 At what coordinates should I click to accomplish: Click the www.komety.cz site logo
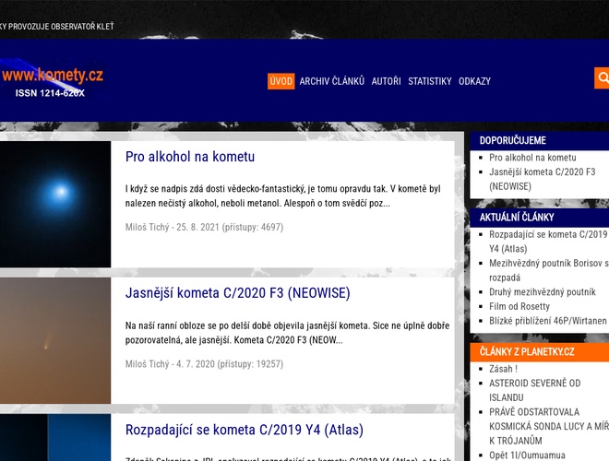coord(53,80)
